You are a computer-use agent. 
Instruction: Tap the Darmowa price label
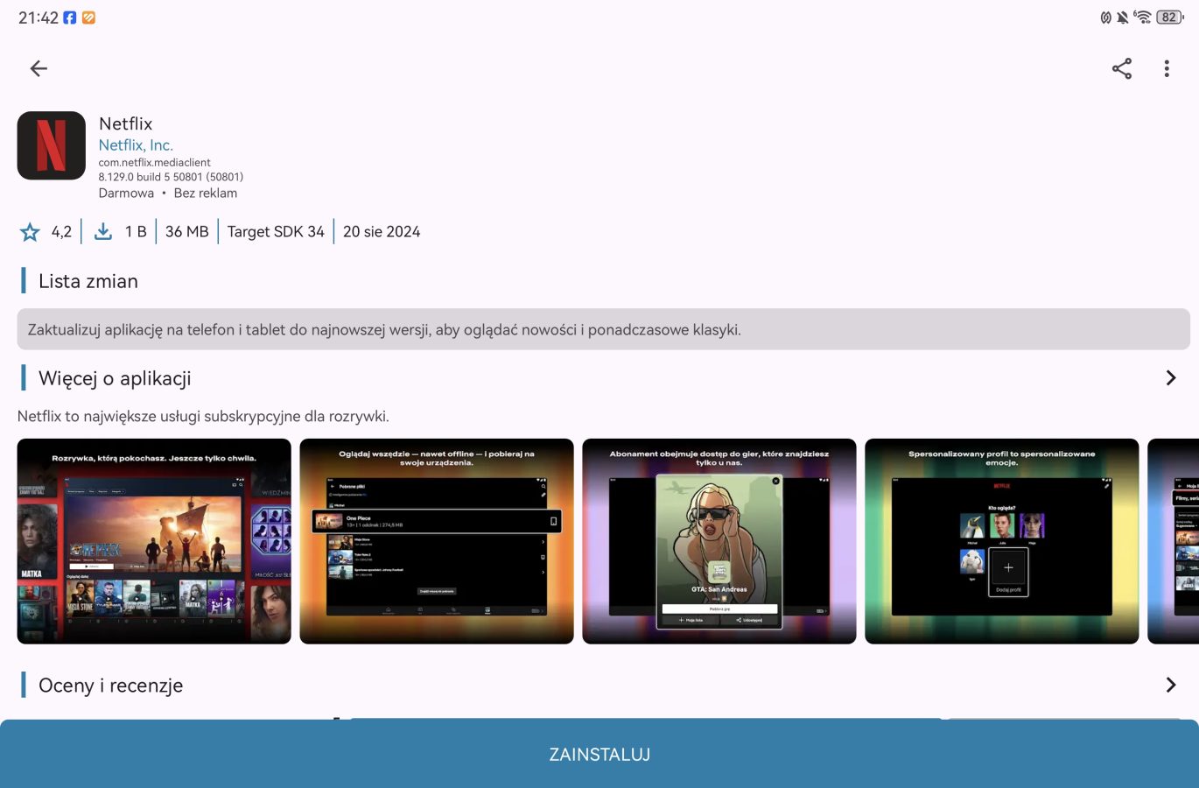point(126,193)
